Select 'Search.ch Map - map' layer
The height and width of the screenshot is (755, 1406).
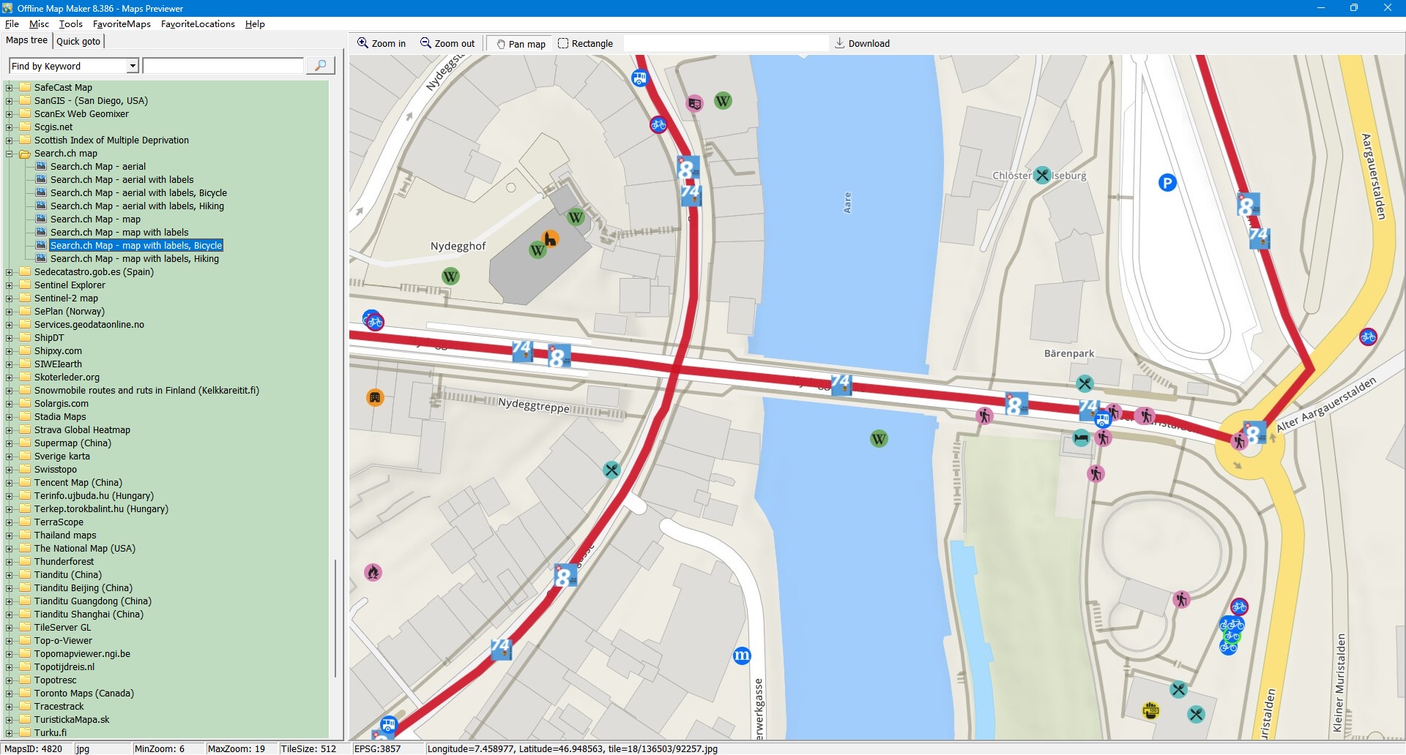coord(95,219)
